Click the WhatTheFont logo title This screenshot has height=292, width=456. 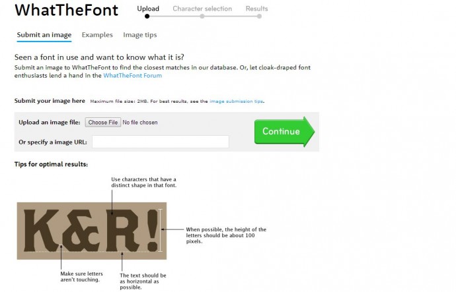[66, 11]
